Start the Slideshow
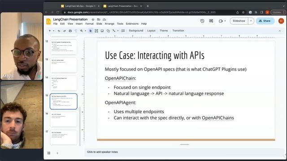This screenshot has width=287, height=161. [239, 21]
